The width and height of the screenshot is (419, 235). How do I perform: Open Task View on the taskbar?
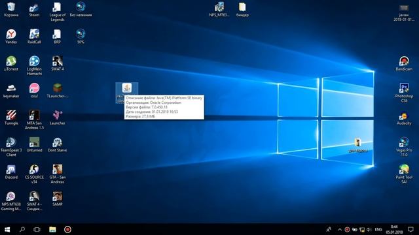click(x=37, y=229)
